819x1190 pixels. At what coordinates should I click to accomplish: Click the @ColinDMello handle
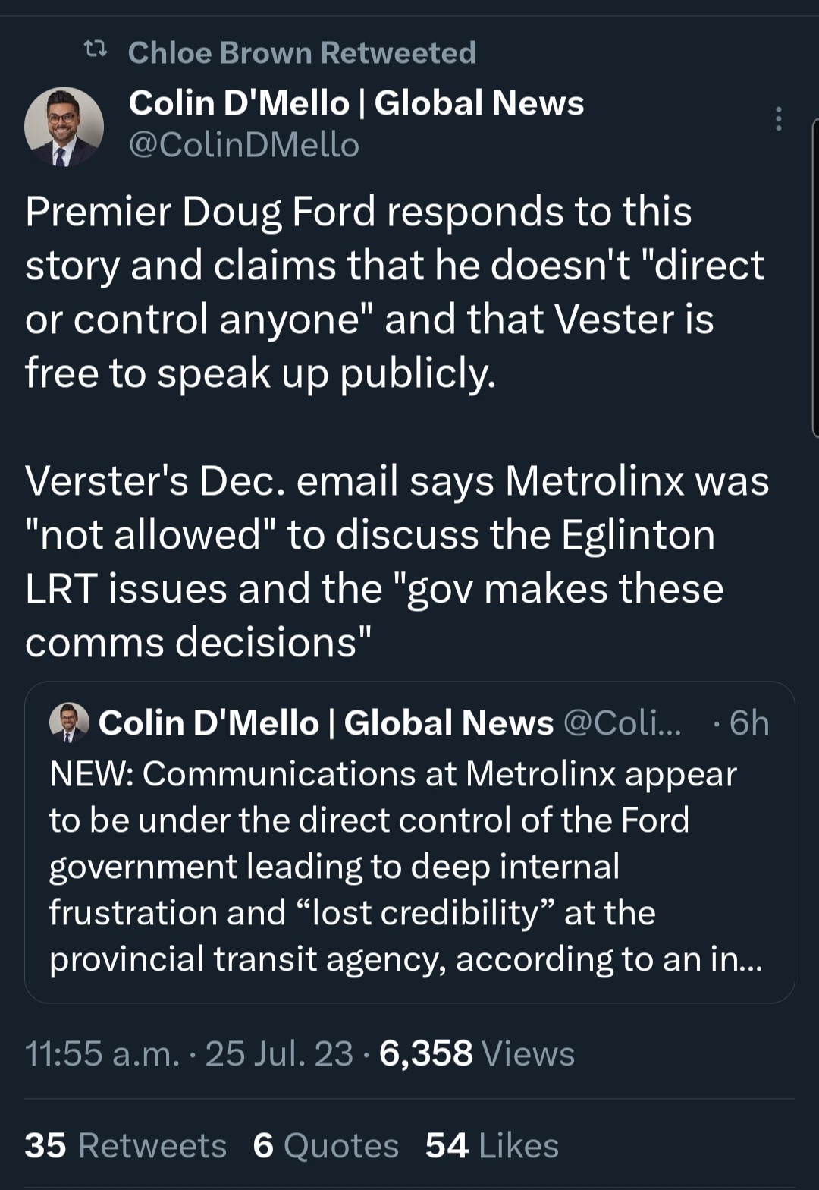click(x=243, y=145)
